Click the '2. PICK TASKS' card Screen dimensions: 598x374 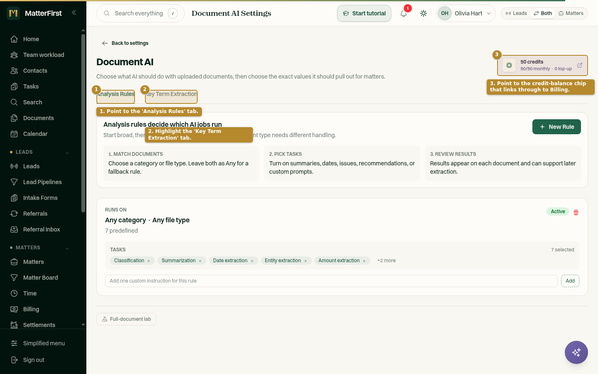[342, 163]
